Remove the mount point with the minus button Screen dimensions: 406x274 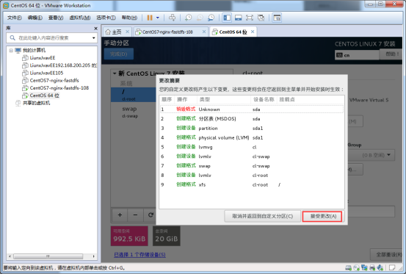[135, 214]
